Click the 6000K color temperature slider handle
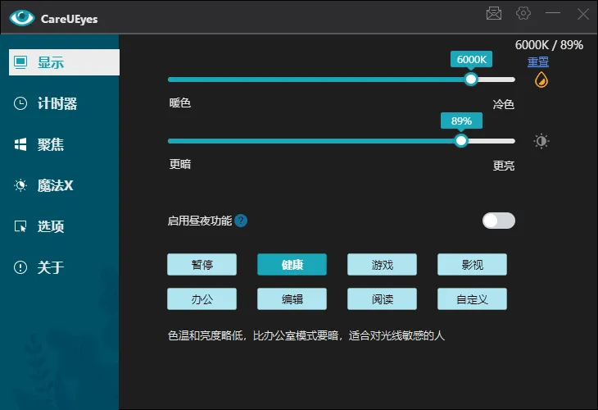Screen dimensions: 598x410 (x=470, y=80)
